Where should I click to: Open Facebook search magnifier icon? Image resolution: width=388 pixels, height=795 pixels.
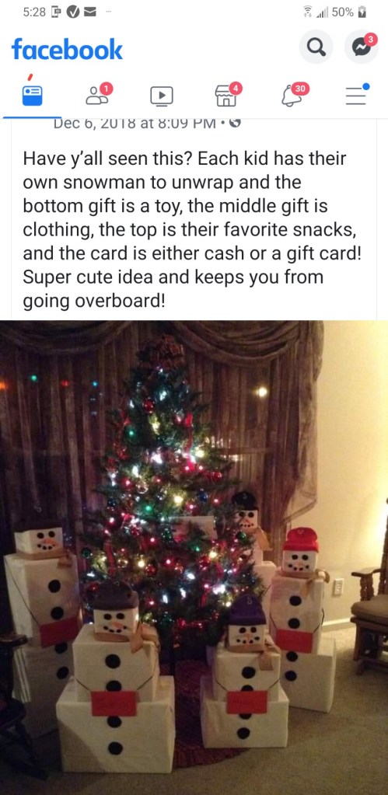(316, 48)
